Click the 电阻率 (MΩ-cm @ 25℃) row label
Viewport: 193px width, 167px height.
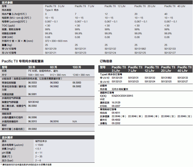click(x=16, y=18)
